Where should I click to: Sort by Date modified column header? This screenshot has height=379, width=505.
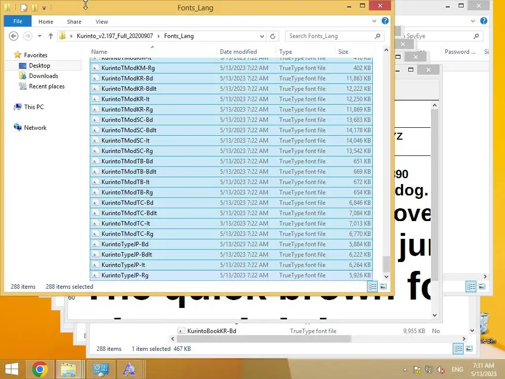point(238,51)
